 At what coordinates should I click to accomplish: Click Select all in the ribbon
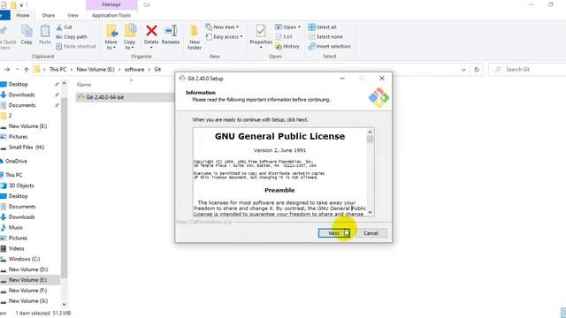point(322,27)
